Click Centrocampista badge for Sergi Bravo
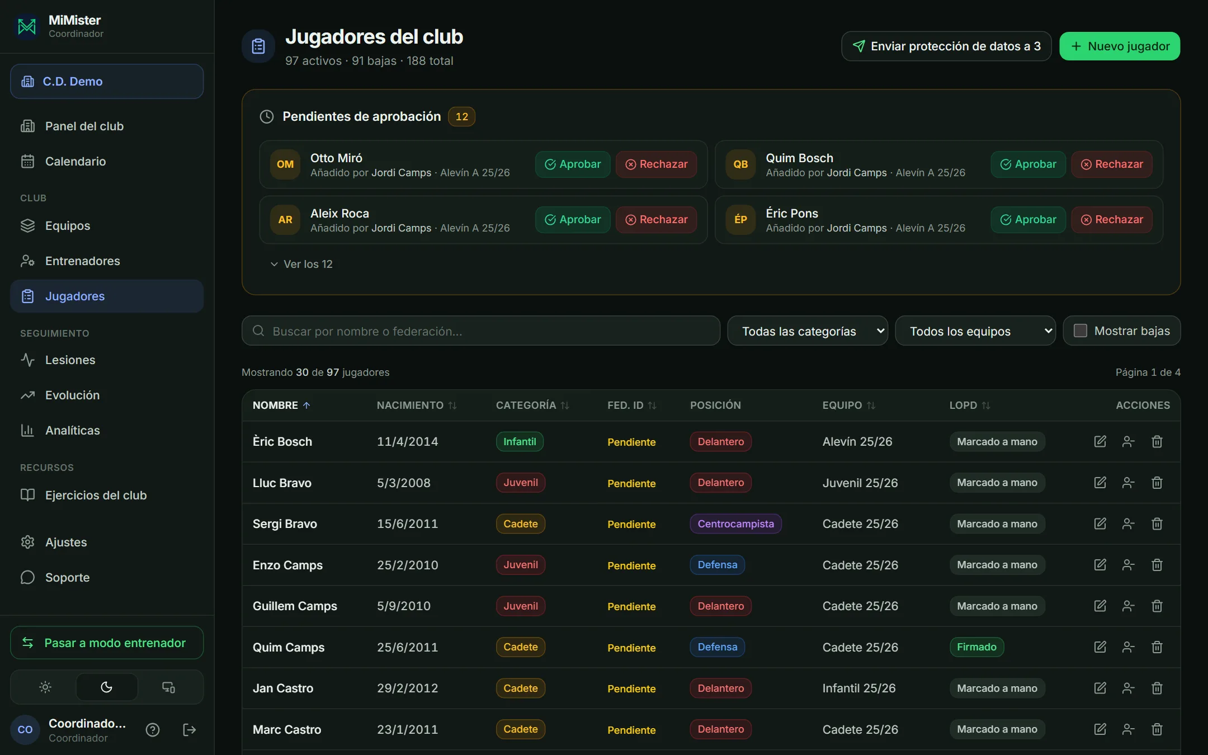The height and width of the screenshot is (755, 1208). click(x=735, y=524)
